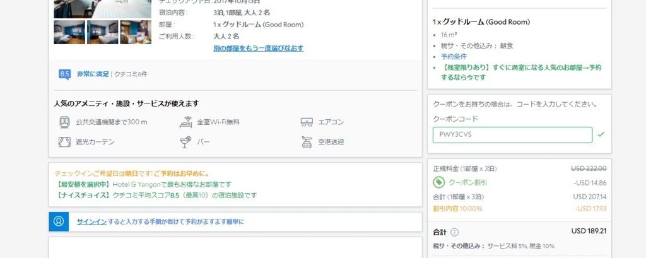The height and width of the screenshot is (258, 646).
Task: Click the クーポンコード input field
Action: pos(512,135)
